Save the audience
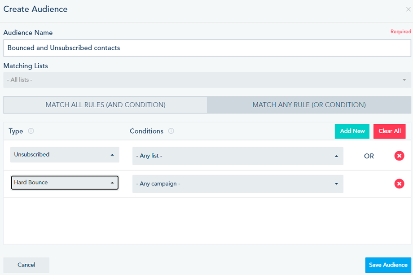The image size is (413, 275). click(x=388, y=265)
